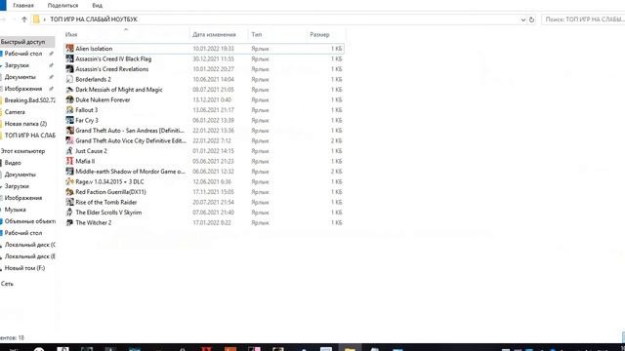Open Локальный диск (C:) in sidebar
This screenshot has width=625, height=351.
29,245
